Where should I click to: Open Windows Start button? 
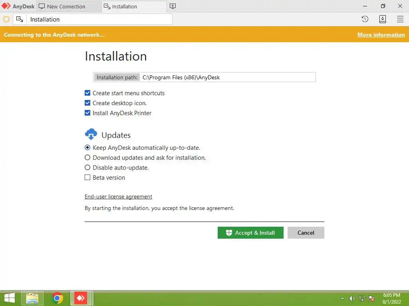point(10,298)
